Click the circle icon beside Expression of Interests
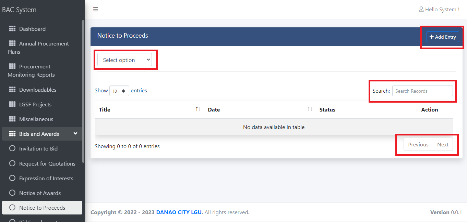This screenshot has height=222, width=467. point(12,178)
